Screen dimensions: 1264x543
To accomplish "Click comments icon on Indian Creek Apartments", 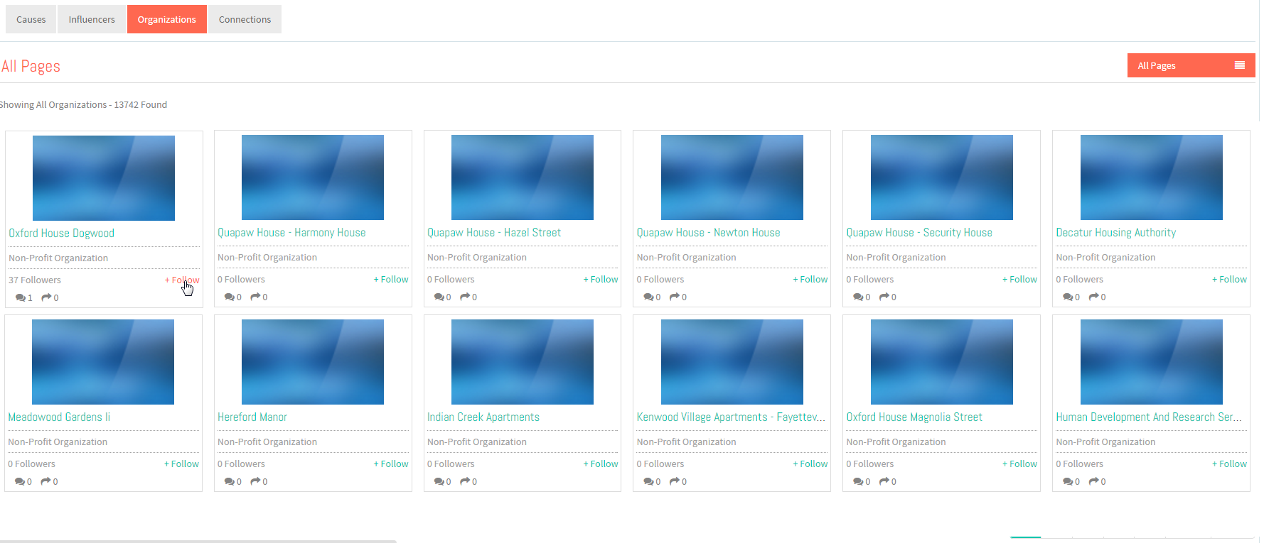I will tap(439, 481).
